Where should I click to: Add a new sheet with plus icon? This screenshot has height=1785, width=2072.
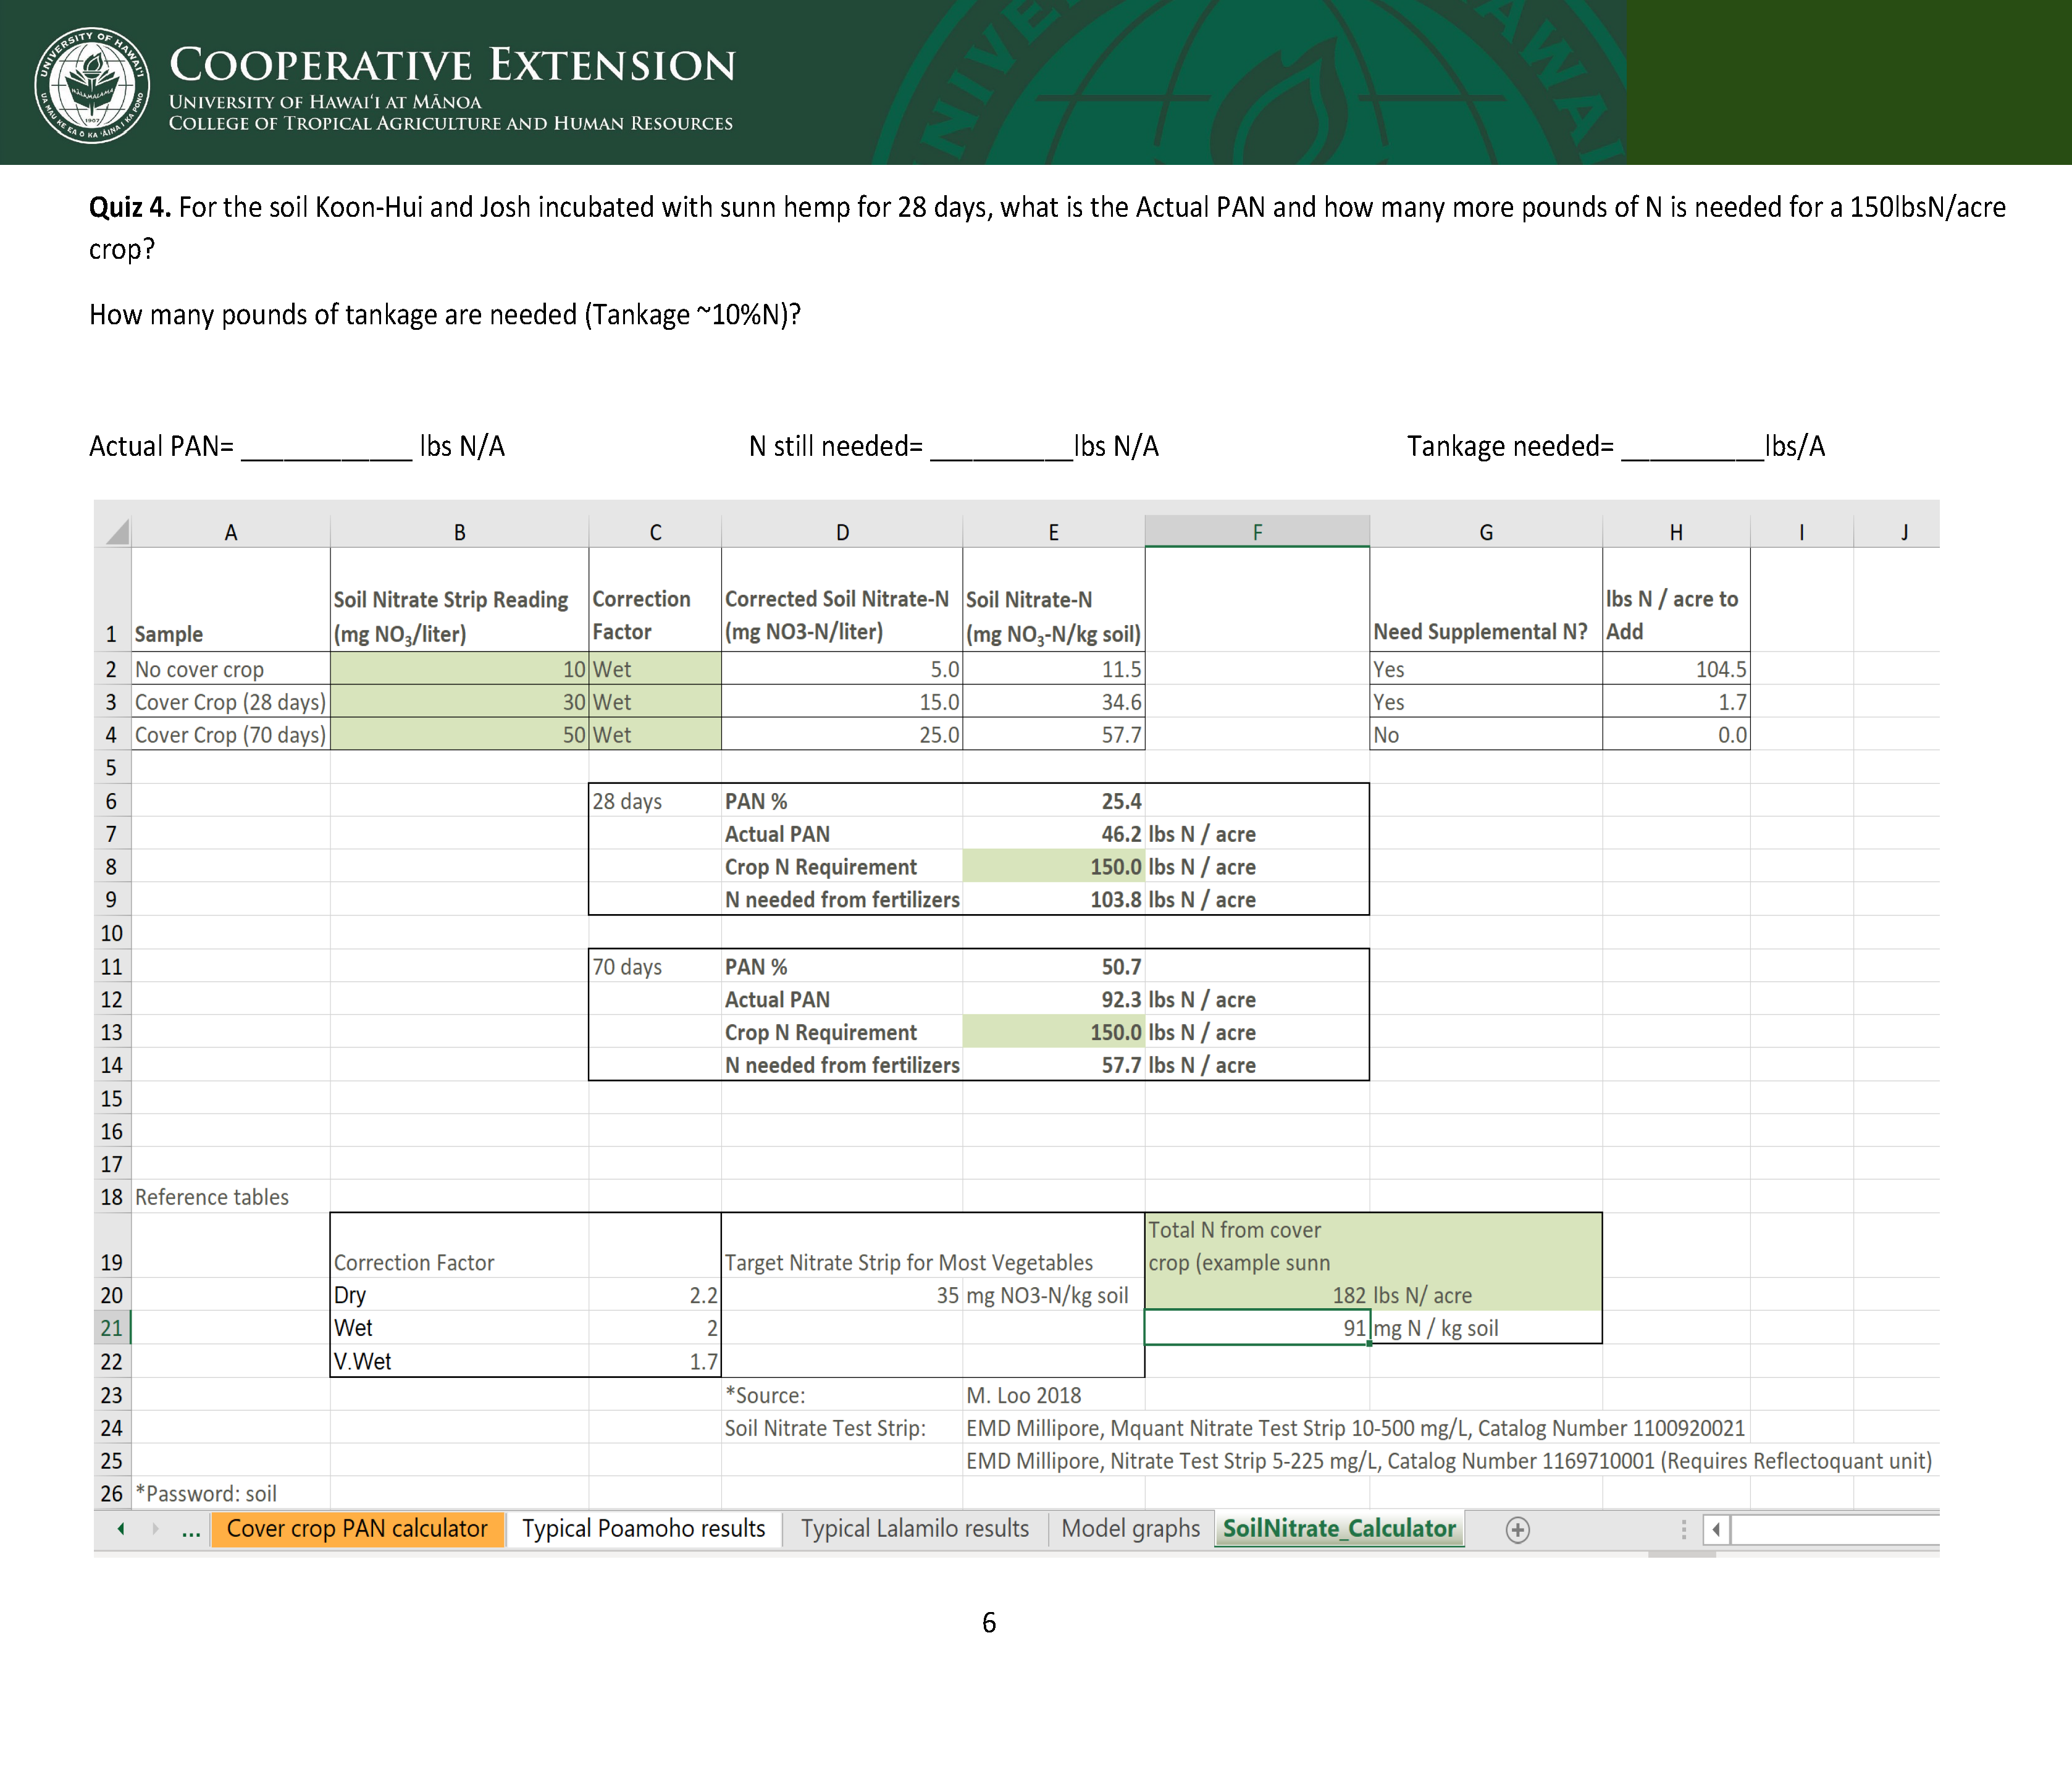1517,1530
